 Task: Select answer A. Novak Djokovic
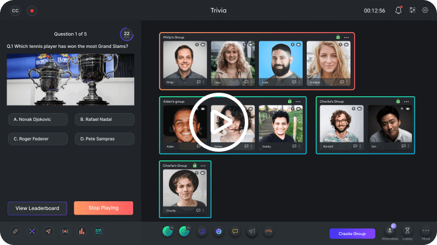(x=38, y=120)
